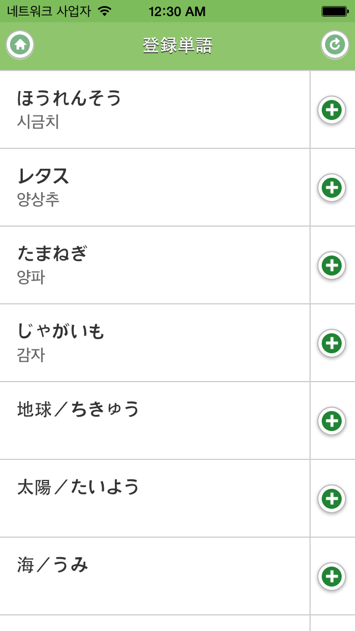Add 地球／ちきゅう with its plus icon
This screenshot has height=631, width=355.
[332, 421]
